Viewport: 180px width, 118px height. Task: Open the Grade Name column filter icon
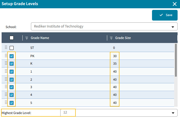(27, 38)
